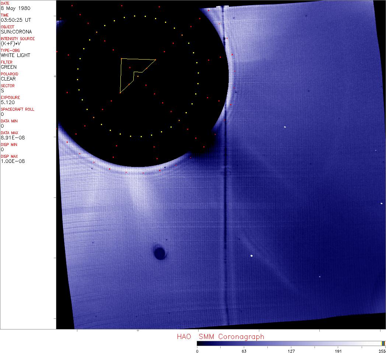
Task: Click the HAO SMM Coronagraph title
Action: coord(220,337)
